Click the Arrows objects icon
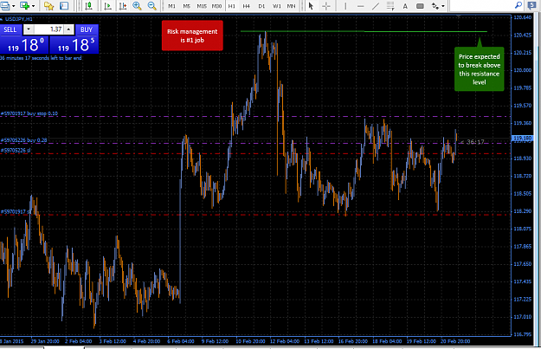Image resolution: width=541 pixels, height=349 pixels. pos(435,5)
